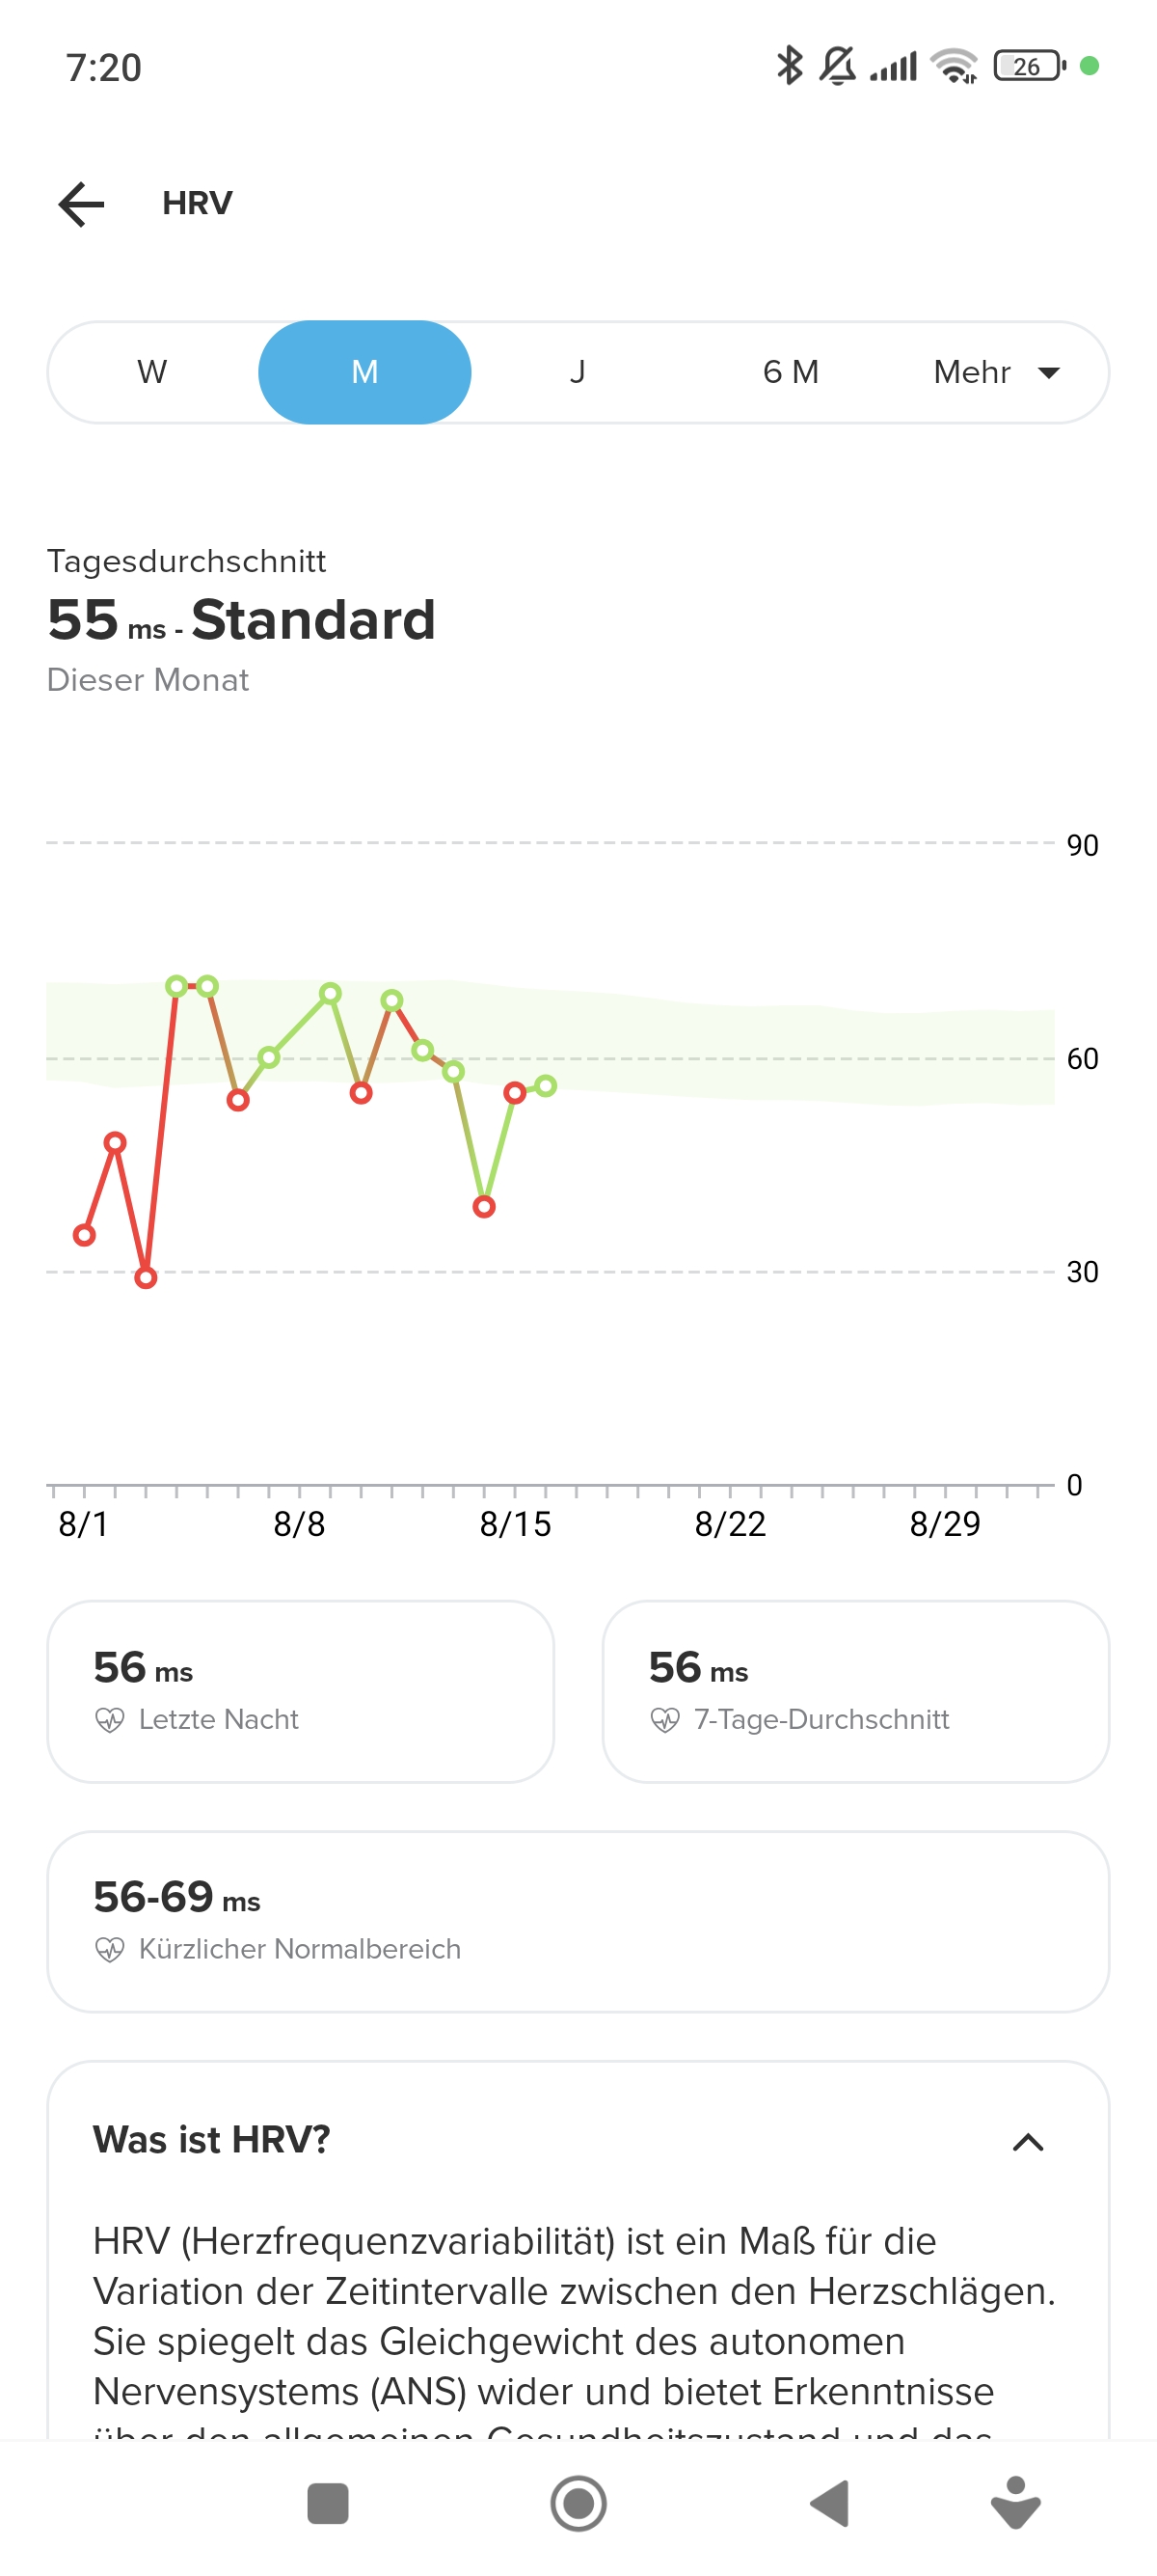Select the 6 M range tab
This screenshot has width=1157, height=2576.
(x=791, y=372)
